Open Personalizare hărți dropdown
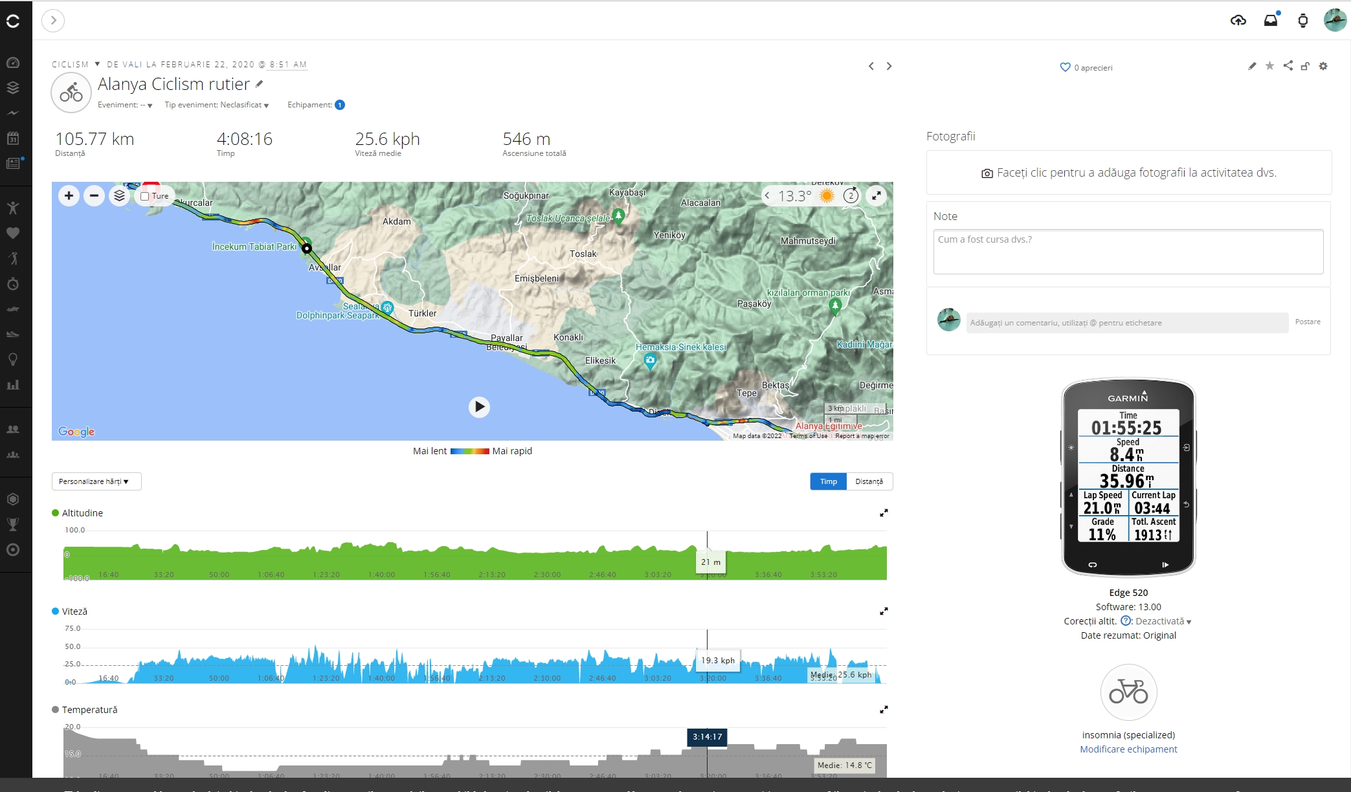1351x792 pixels. point(96,481)
